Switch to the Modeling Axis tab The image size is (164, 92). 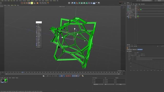(x=129, y=50)
